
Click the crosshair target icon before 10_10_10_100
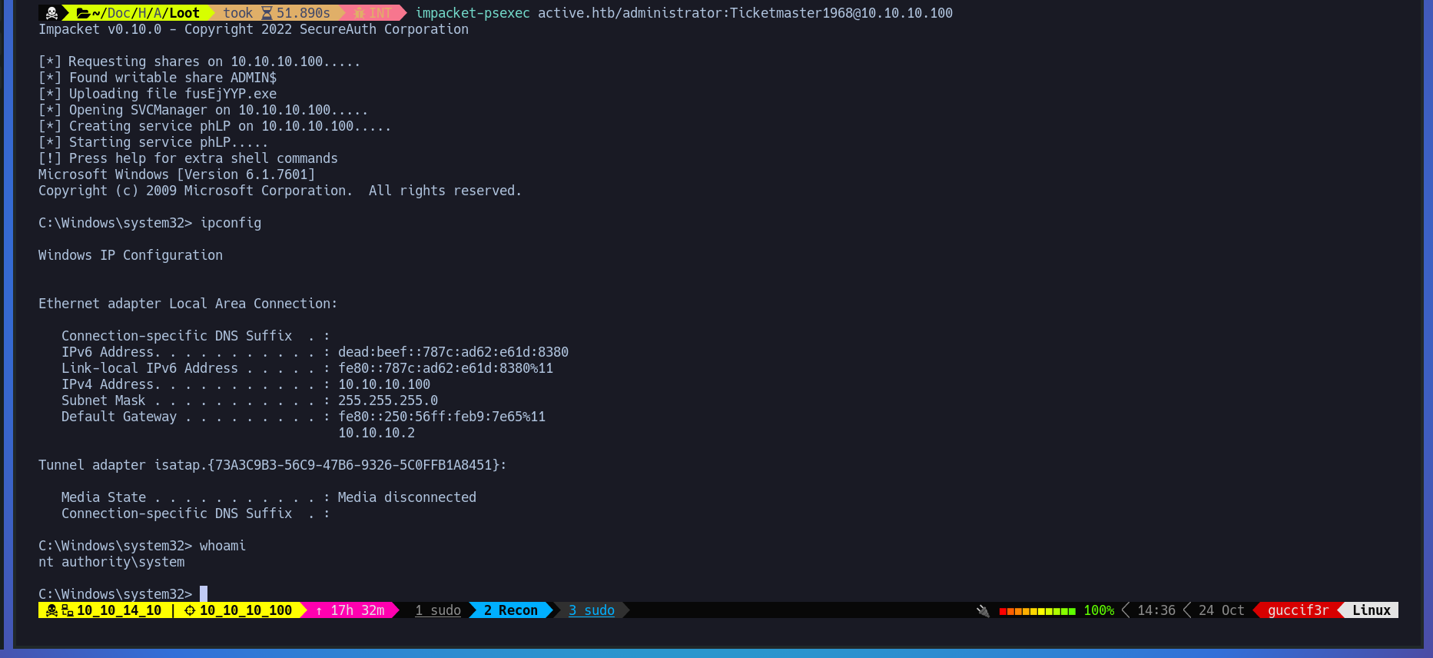click(190, 610)
